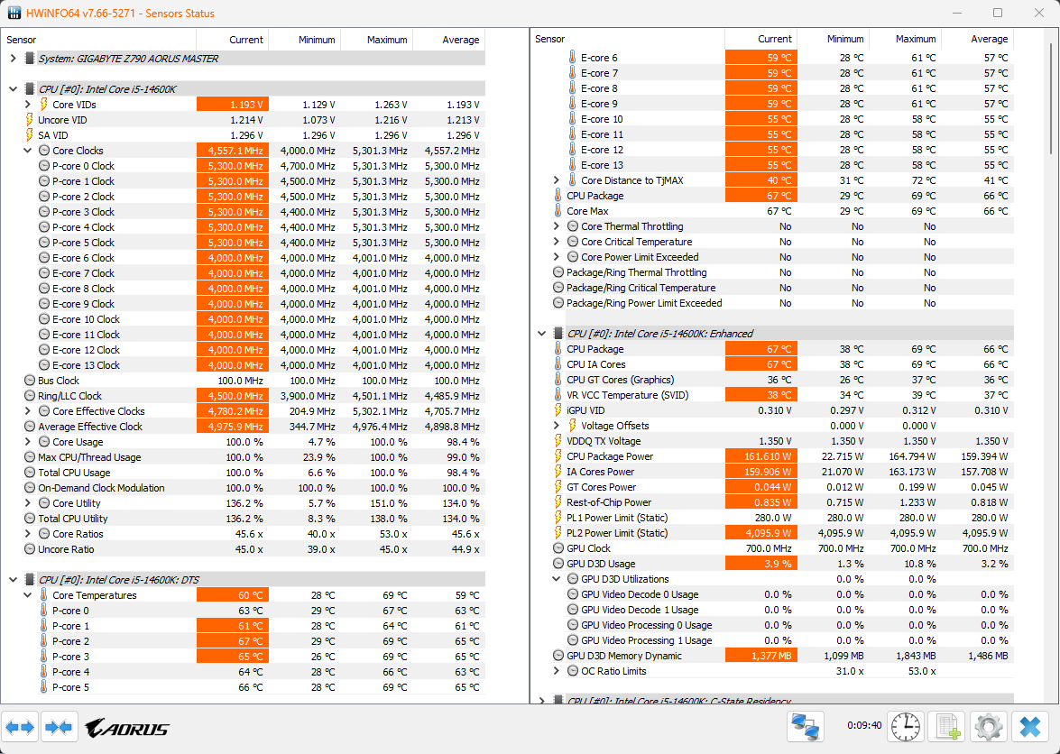Expand the Core VIDs row
The width and height of the screenshot is (1060, 754).
coord(28,105)
